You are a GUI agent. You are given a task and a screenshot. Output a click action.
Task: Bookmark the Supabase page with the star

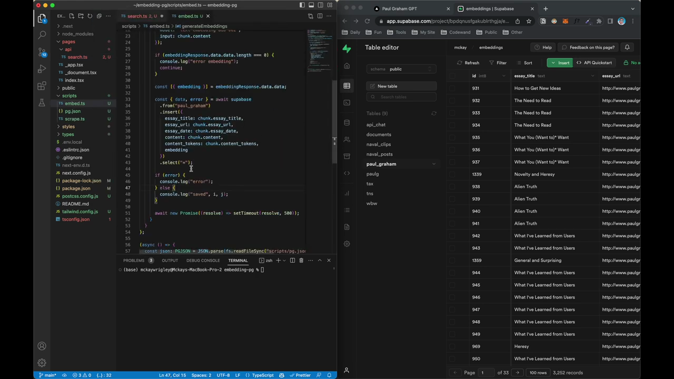click(x=528, y=21)
